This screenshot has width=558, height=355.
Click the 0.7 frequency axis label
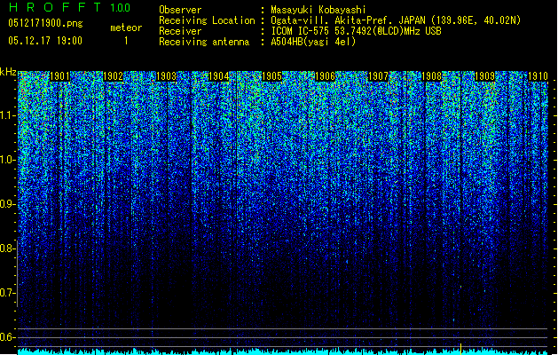point(7,293)
